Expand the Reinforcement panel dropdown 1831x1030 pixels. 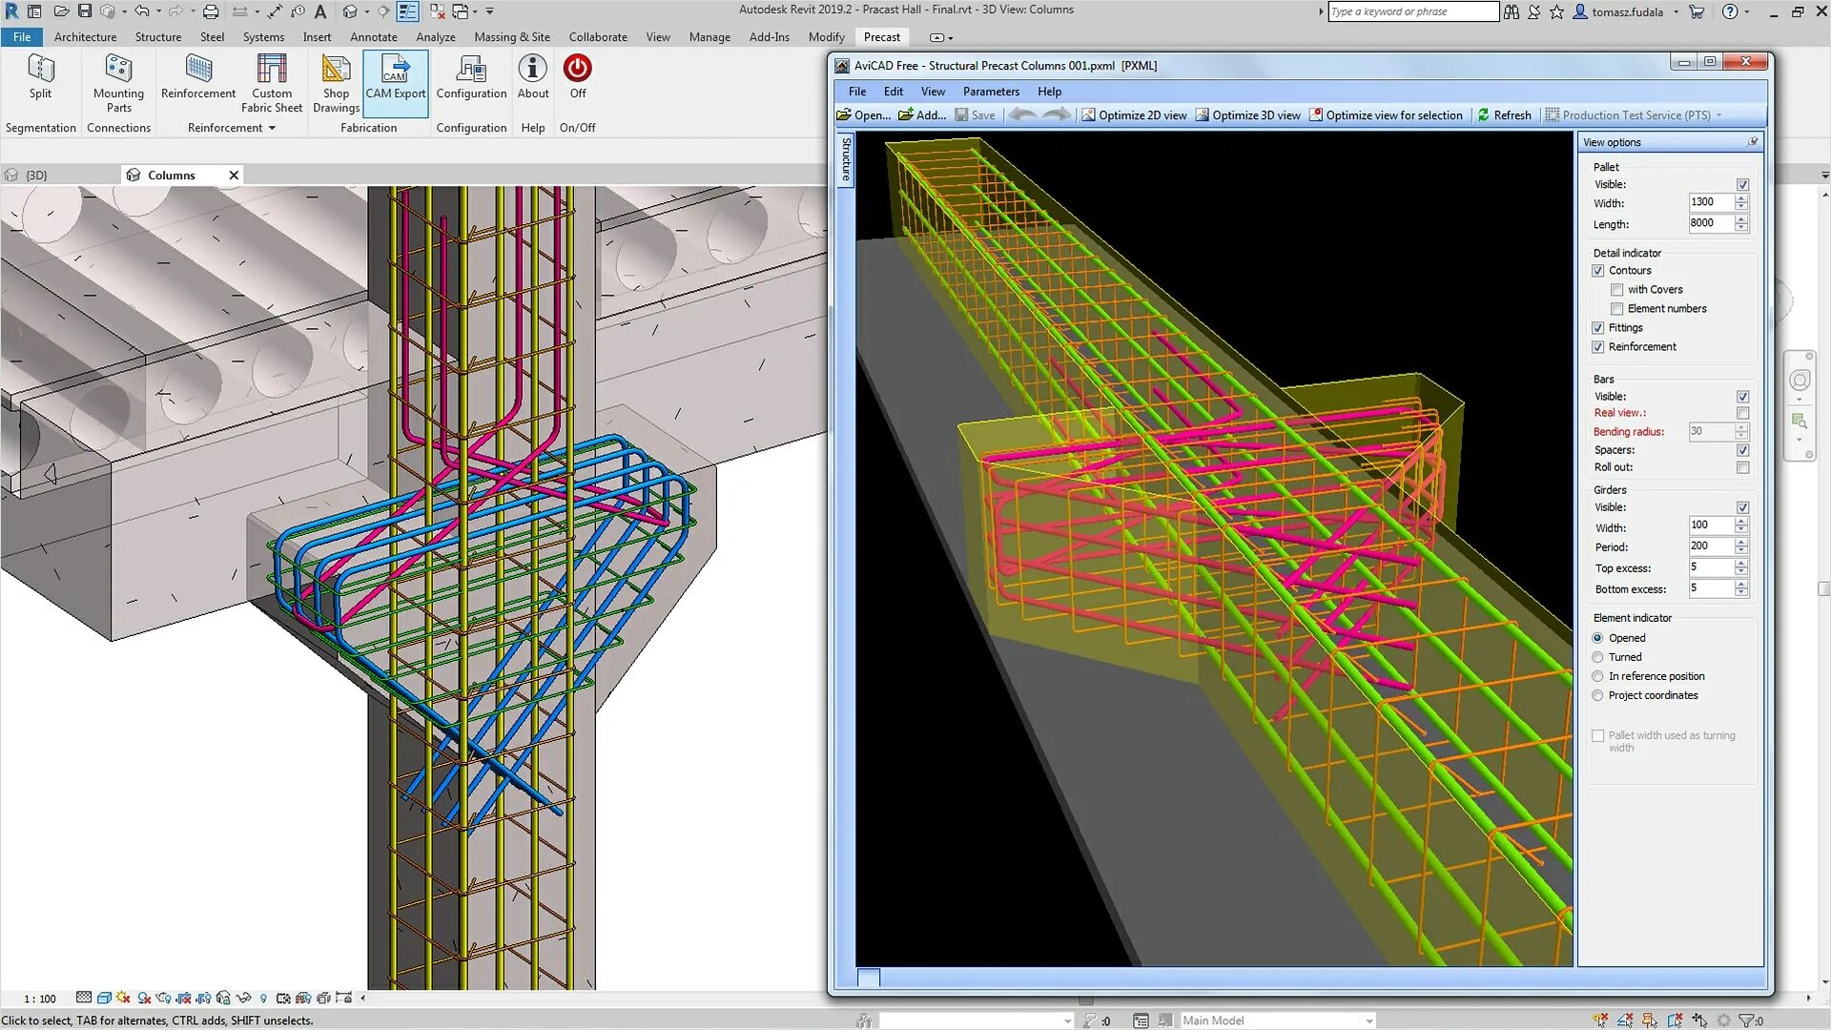click(272, 128)
